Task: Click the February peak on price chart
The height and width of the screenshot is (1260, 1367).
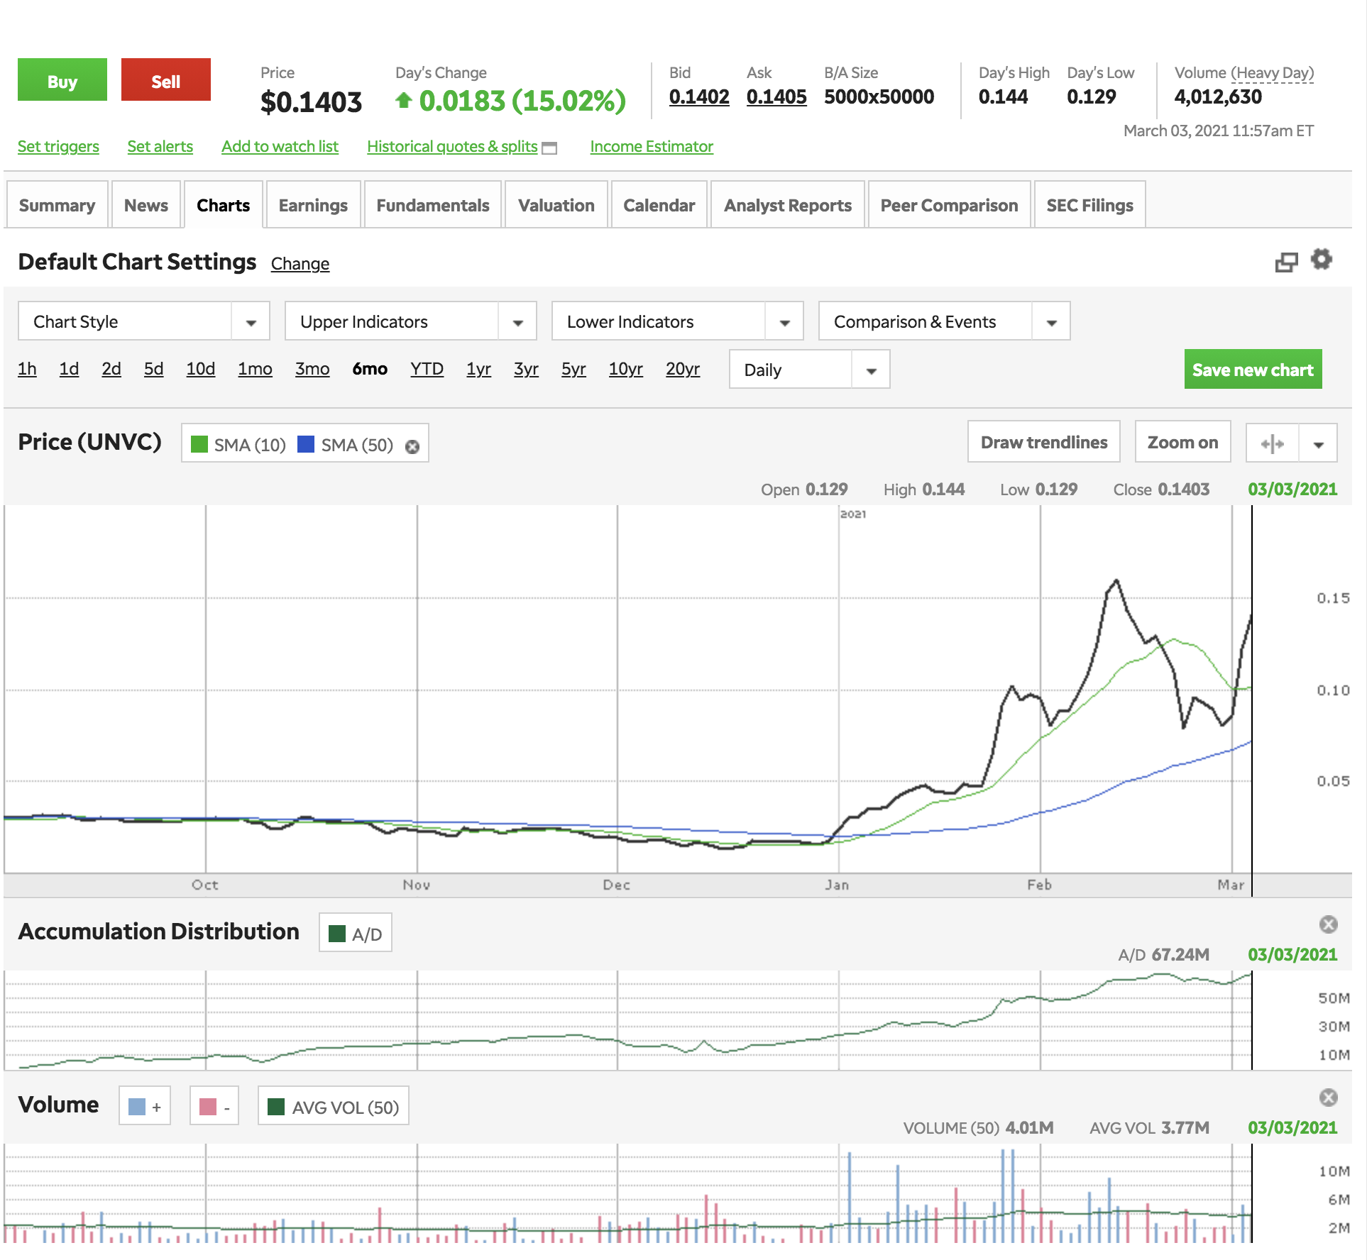Action: tap(1116, 580)
